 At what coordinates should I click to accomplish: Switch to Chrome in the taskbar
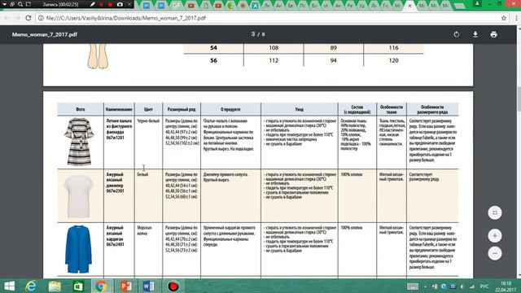tap(101, 286)
